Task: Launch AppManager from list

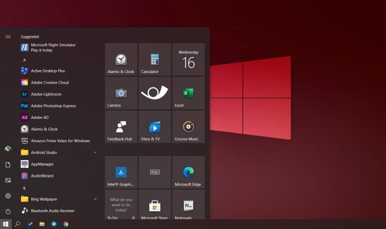Action: 59,164
